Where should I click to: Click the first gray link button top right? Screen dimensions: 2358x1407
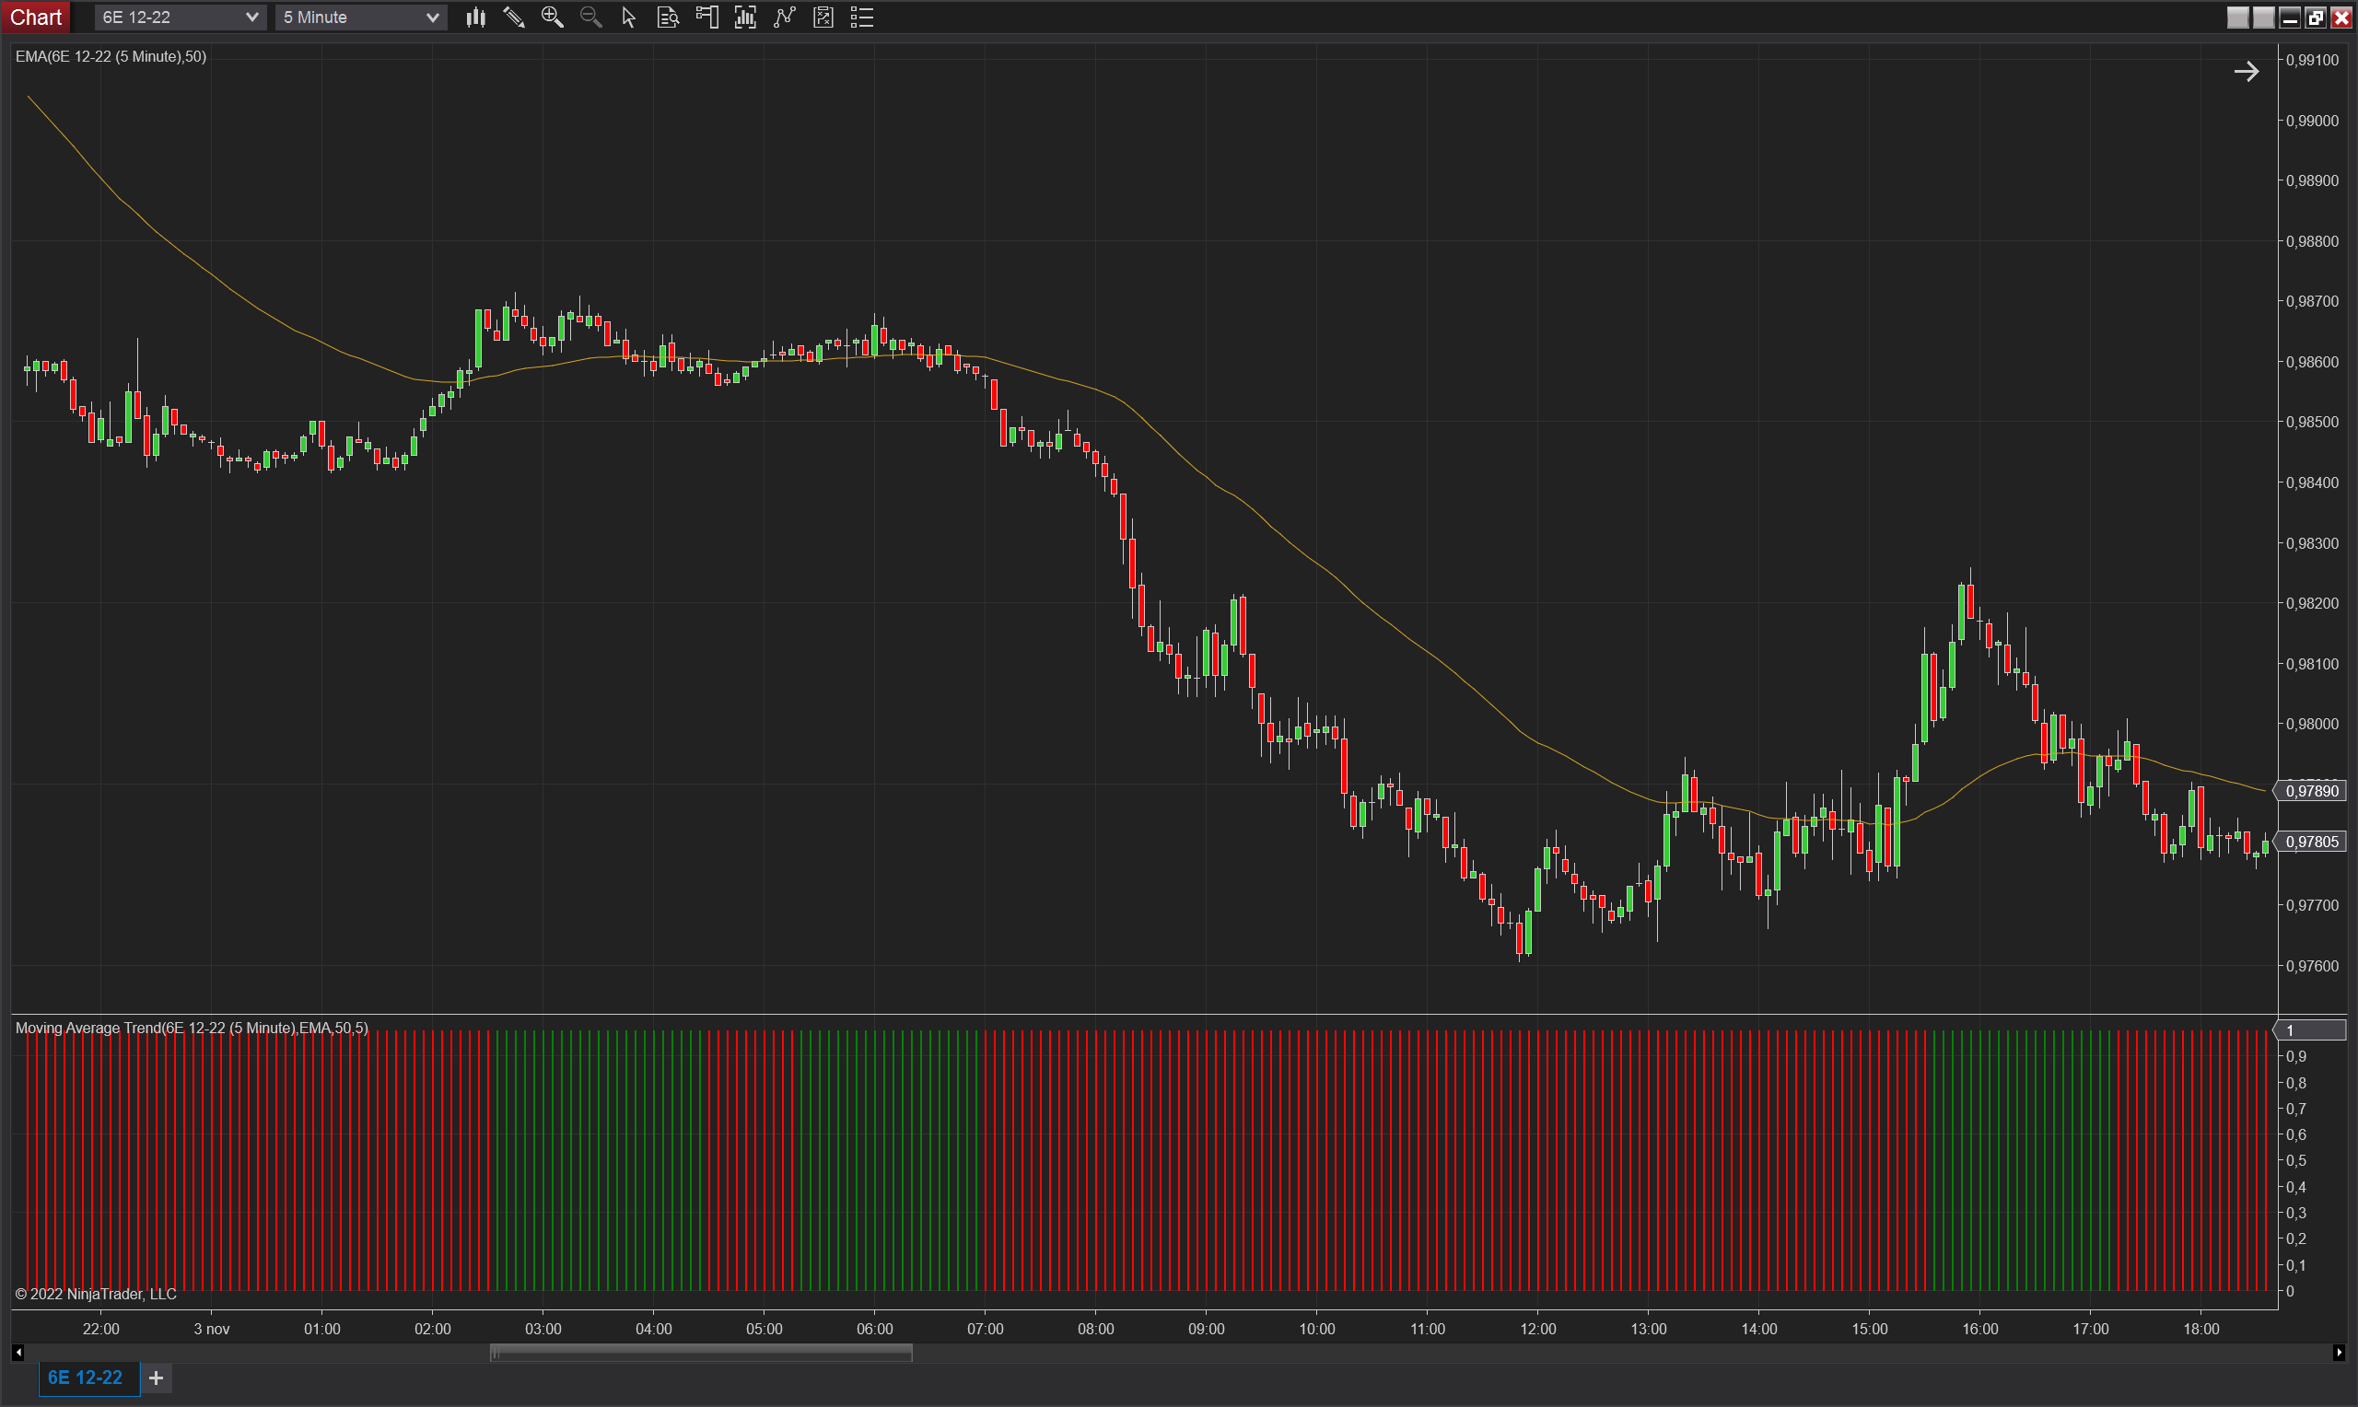click(2237, 17)
